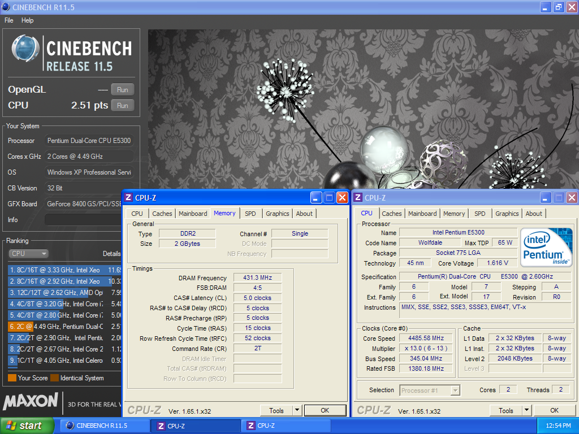Open Memory tab in processor CPU-Z window

[454, 214]
